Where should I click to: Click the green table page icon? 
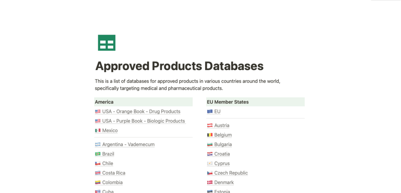click(107, 43)
